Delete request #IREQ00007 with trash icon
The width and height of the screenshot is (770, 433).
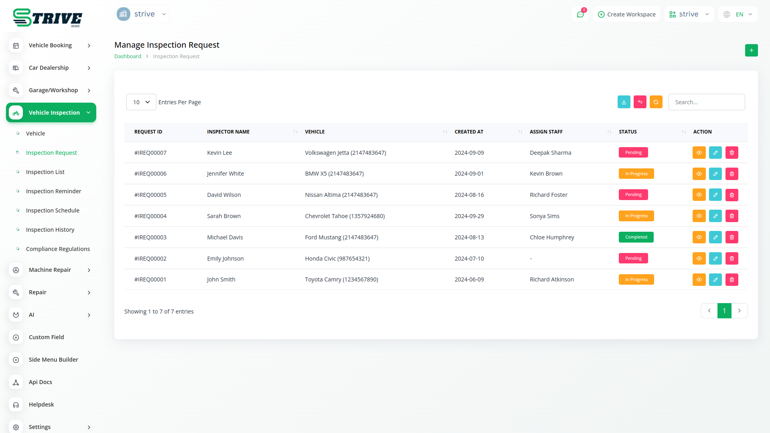pos(731,153)
